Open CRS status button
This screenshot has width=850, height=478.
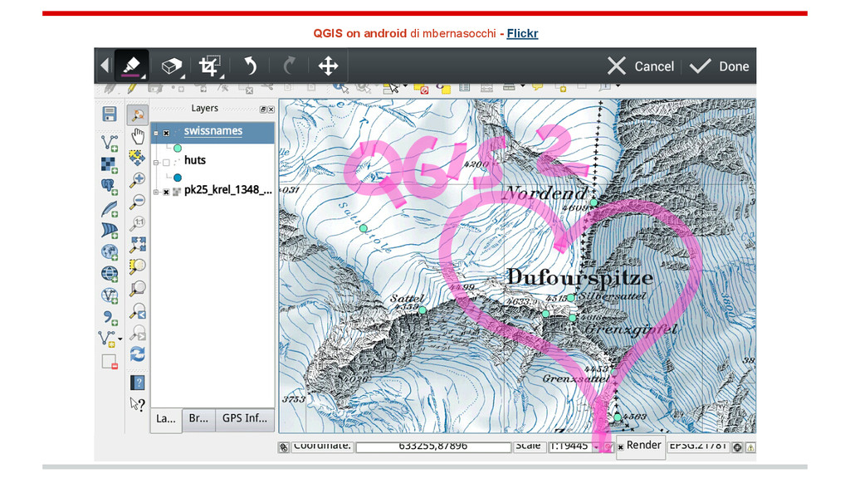(737, 447)
